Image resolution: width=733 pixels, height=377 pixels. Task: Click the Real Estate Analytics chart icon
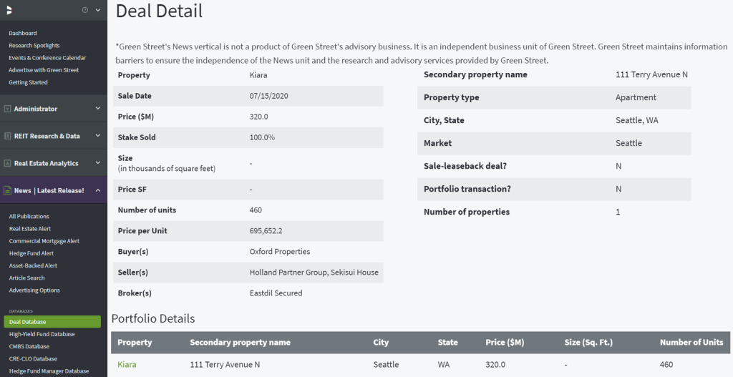[x=7, y=163]
